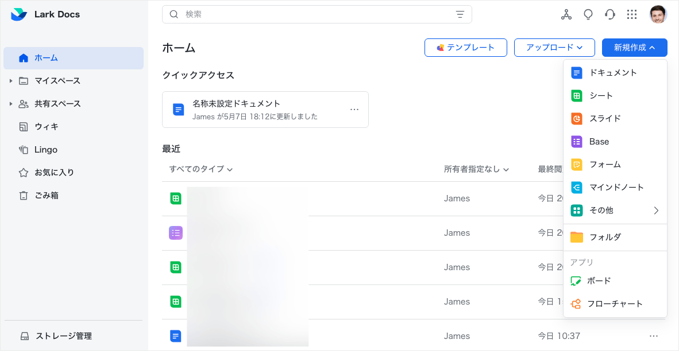Create a new フローチャート
679x351 pixels.
615,304
